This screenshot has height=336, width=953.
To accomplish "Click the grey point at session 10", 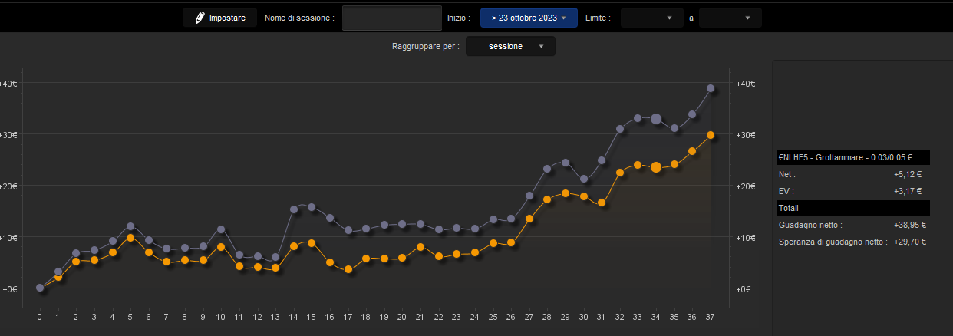I will point(221,229).
